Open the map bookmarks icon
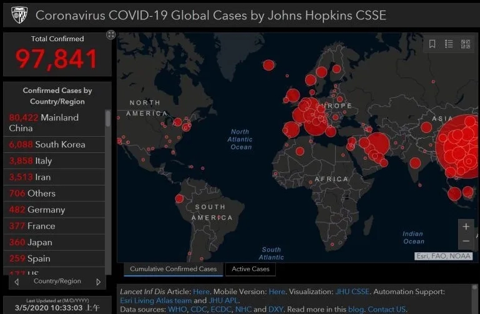This screenshot has height=314, width=480. click(433, 44)
